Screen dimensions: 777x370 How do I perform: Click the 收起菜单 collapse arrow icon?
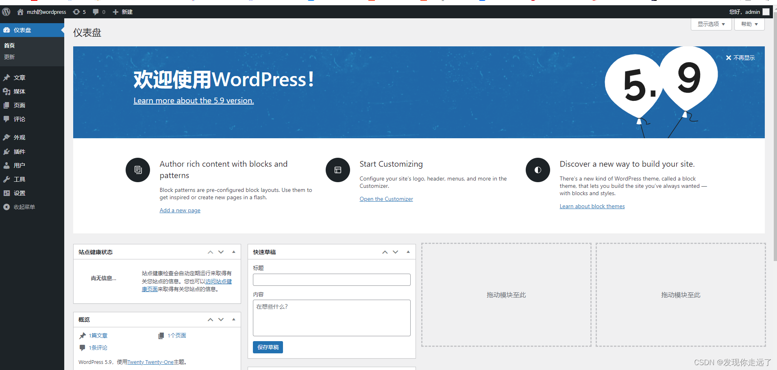(x=7, y=207)
